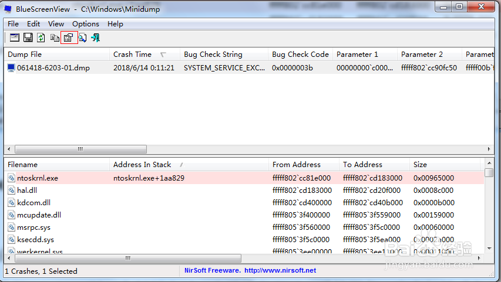Click lower pane scroll up arrow
Viewport: 501px width, 282px height.
click(489, 163)
